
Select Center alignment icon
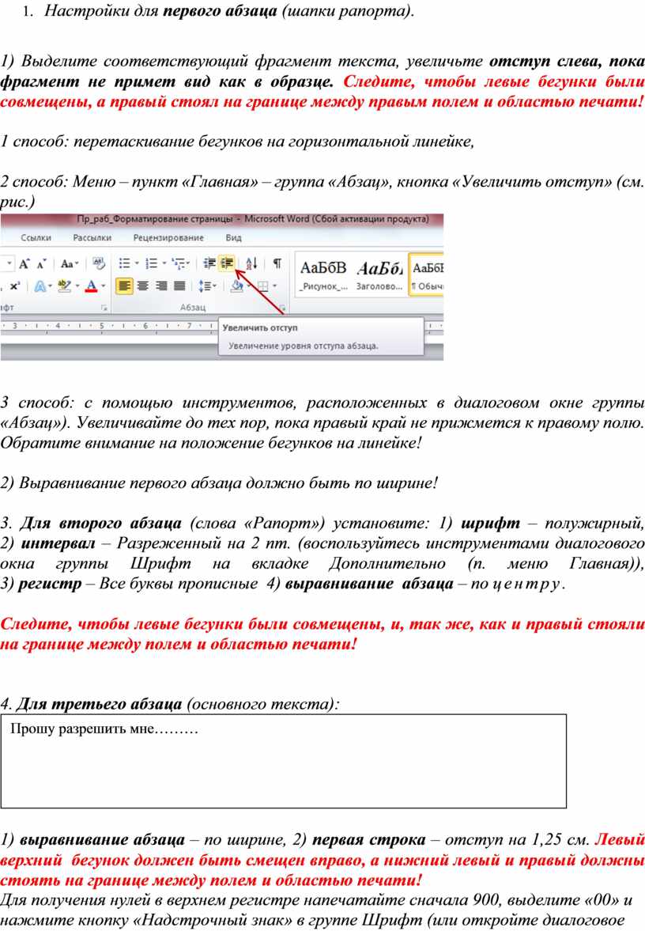[142, 286]
